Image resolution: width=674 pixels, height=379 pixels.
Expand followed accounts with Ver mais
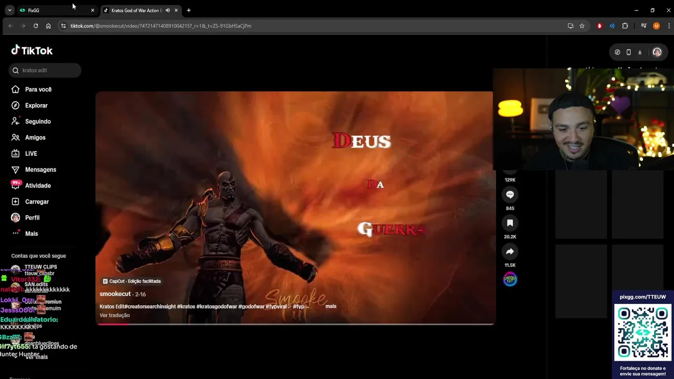pyautogui.click(x=36, y=357)
